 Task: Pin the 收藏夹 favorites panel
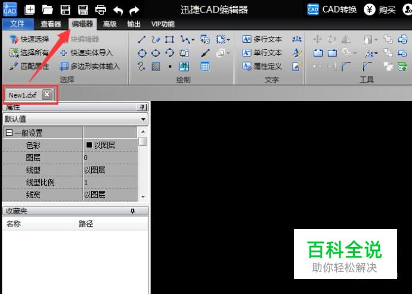pos(133,211)
